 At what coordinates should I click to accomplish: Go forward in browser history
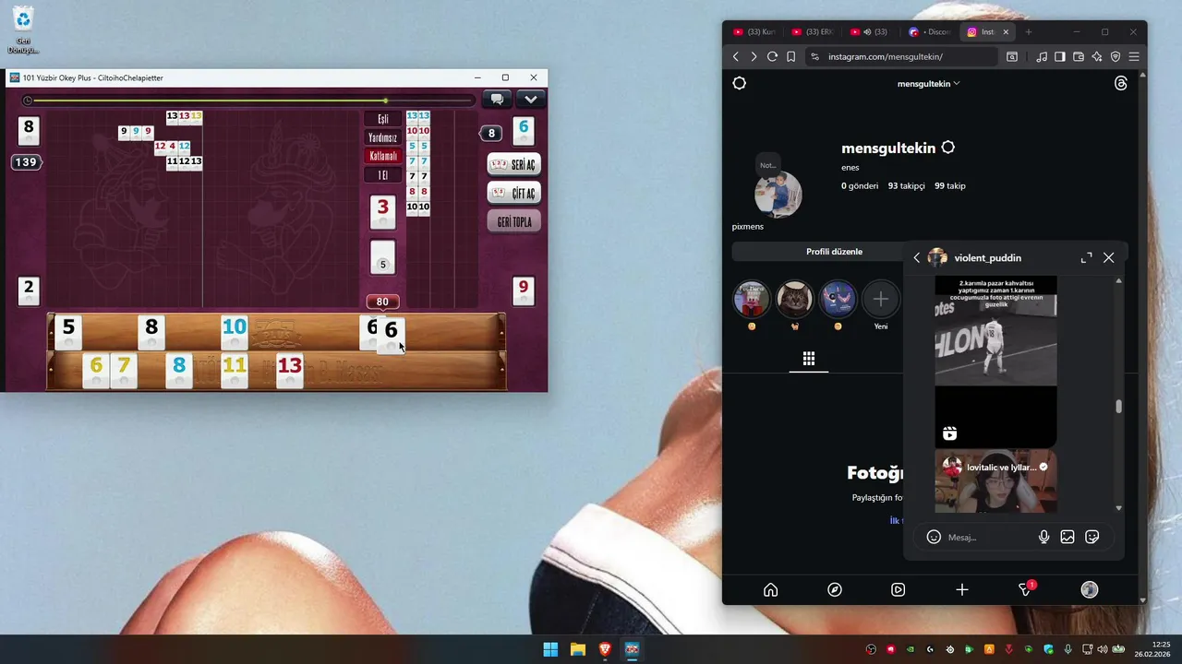(754, 56)
